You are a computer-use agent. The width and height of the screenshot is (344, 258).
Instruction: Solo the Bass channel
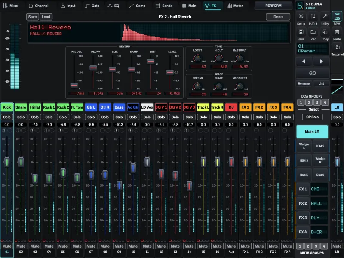pyautogui.click(x=119, y=117)
